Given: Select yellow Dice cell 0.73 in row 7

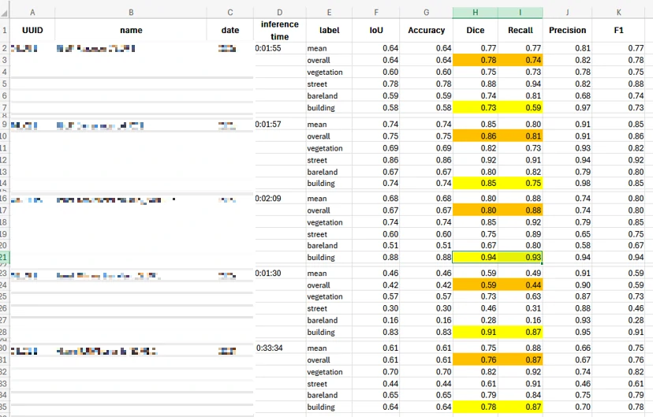Looking at the screenshot, I should point(476,108).
